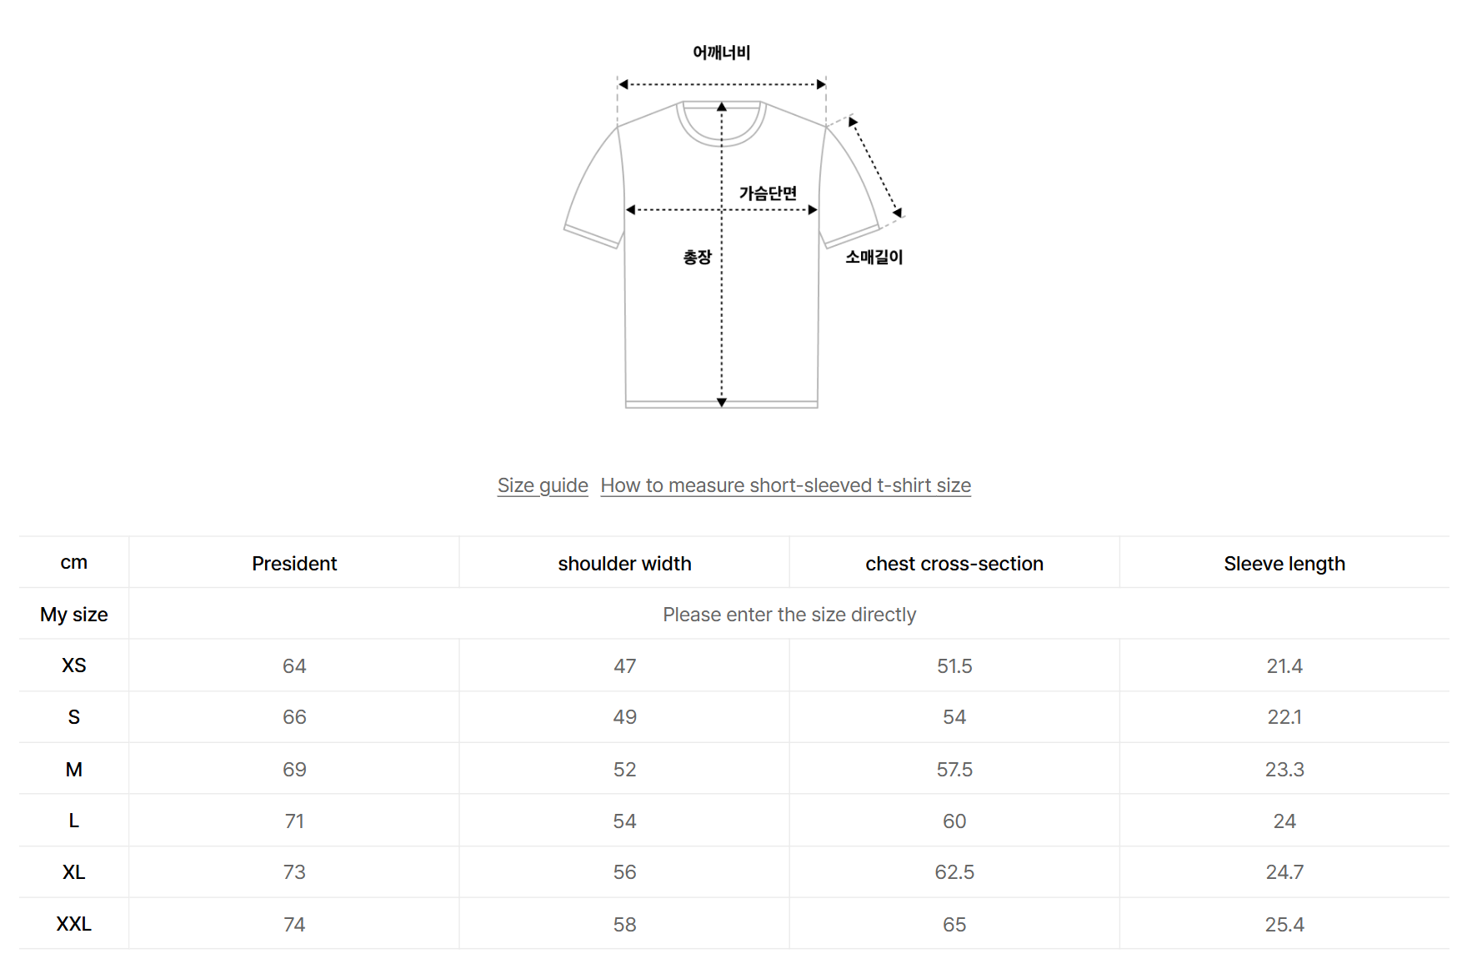Viewport: 1472px width, 964px height.
Task: Open How to measure short-sleeved t-shirt size
Action: pos(785,485)
